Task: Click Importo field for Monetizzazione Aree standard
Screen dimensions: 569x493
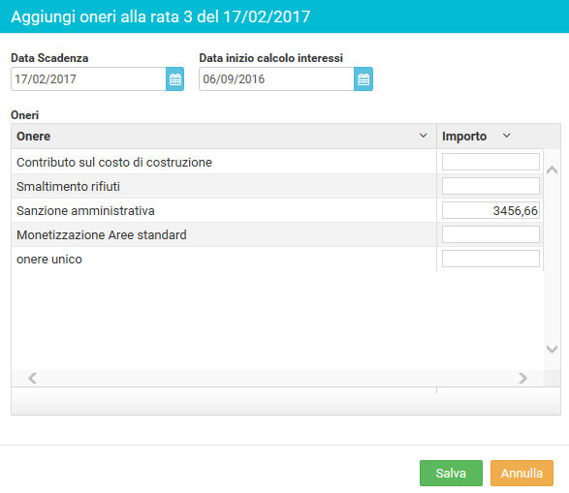Action: (490, 234)
